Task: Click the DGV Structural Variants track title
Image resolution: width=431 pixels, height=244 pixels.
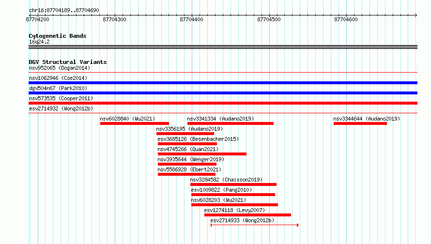Action: coord(68,62)
